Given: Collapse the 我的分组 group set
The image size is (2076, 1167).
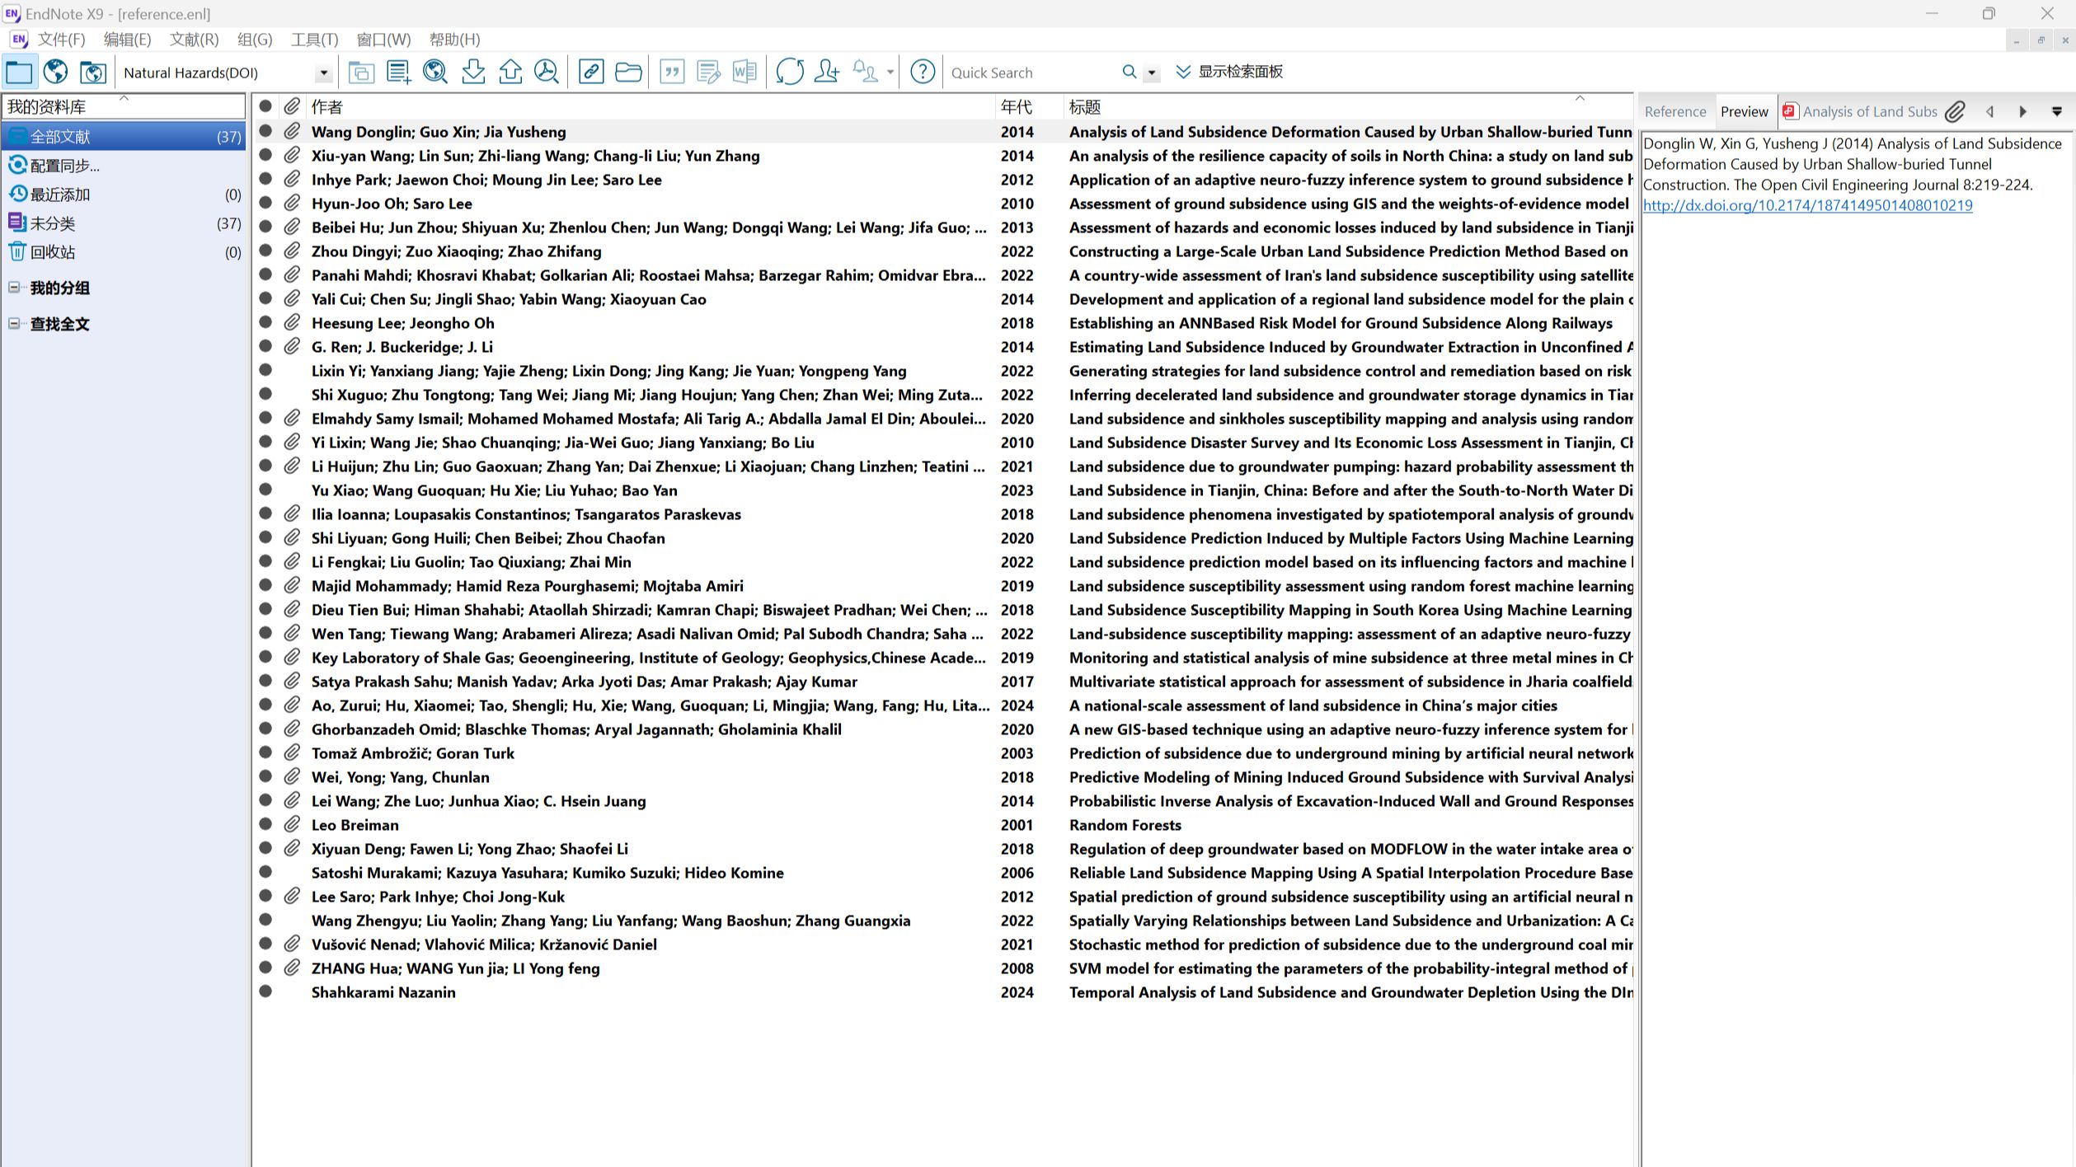Looking at the screenshot, I should [14, 288].
